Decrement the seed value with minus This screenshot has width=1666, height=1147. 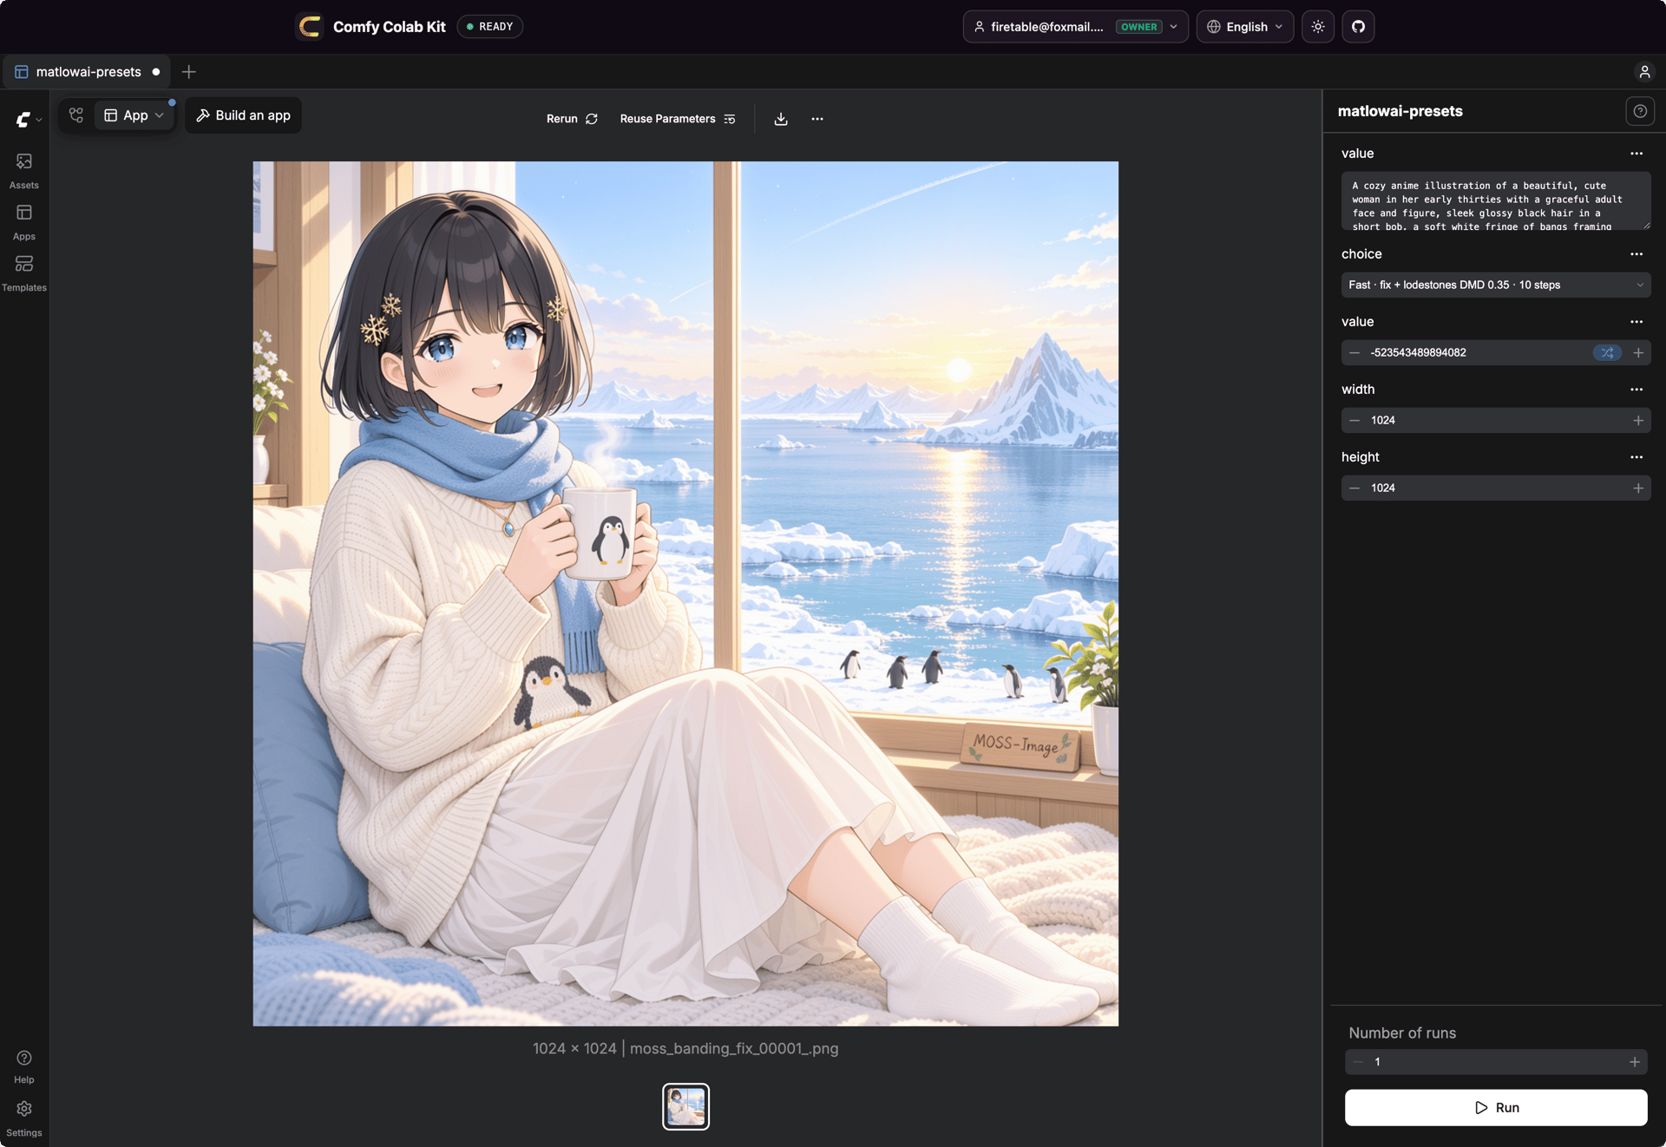[x=1354, y=353]
